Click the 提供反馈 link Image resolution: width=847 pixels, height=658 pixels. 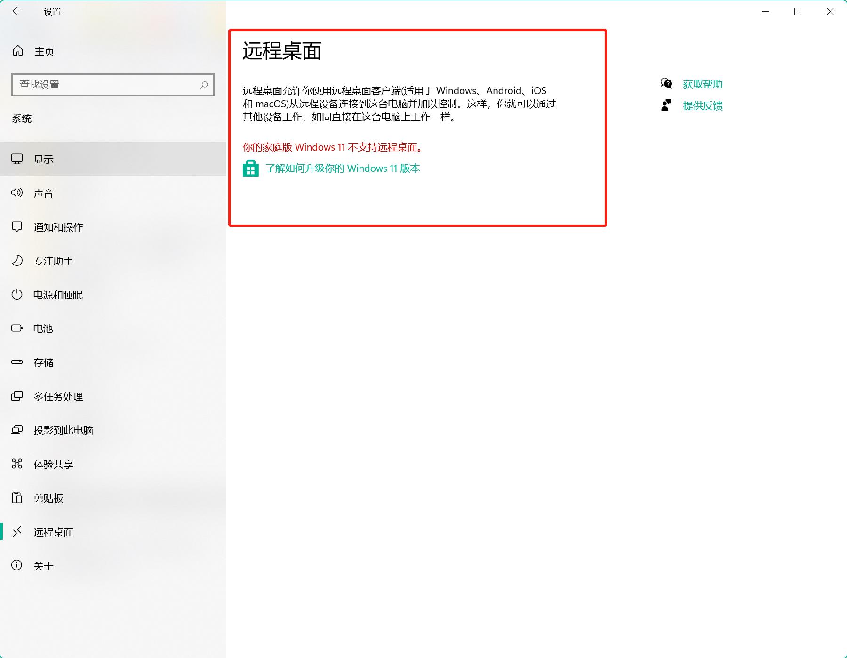tap(703, 105)
